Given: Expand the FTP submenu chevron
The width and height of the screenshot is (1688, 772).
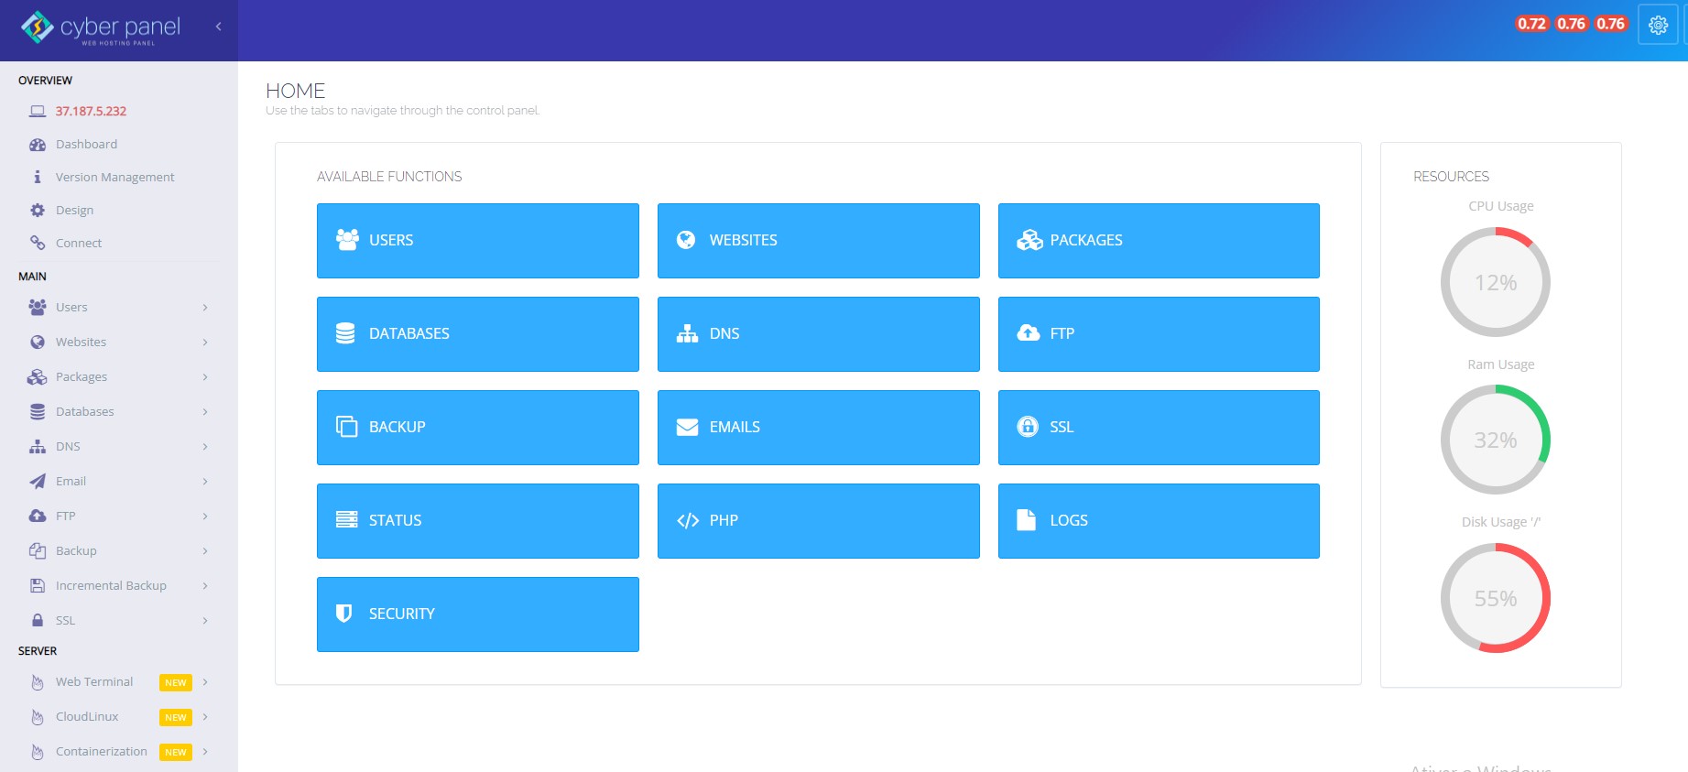Looking at the screenshot, I should (x=205, y=516).
